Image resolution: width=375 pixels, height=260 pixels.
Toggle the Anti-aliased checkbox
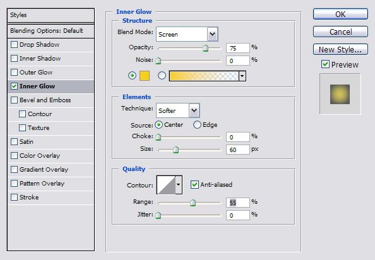[194, 184]
